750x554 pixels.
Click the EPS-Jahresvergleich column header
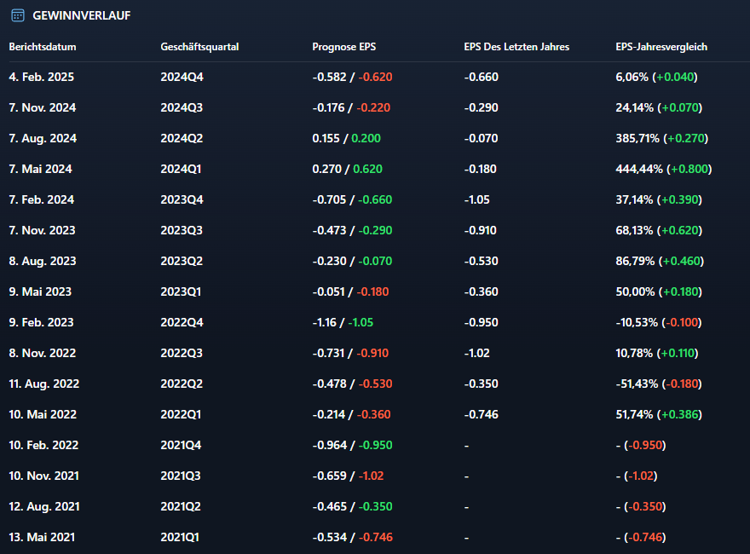(x=661, y=47)
